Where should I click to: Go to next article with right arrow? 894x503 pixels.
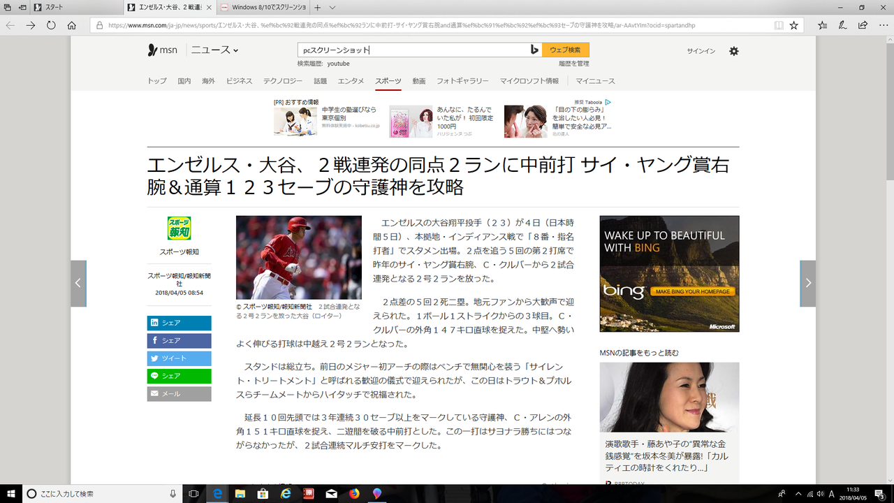pos(808,283)
